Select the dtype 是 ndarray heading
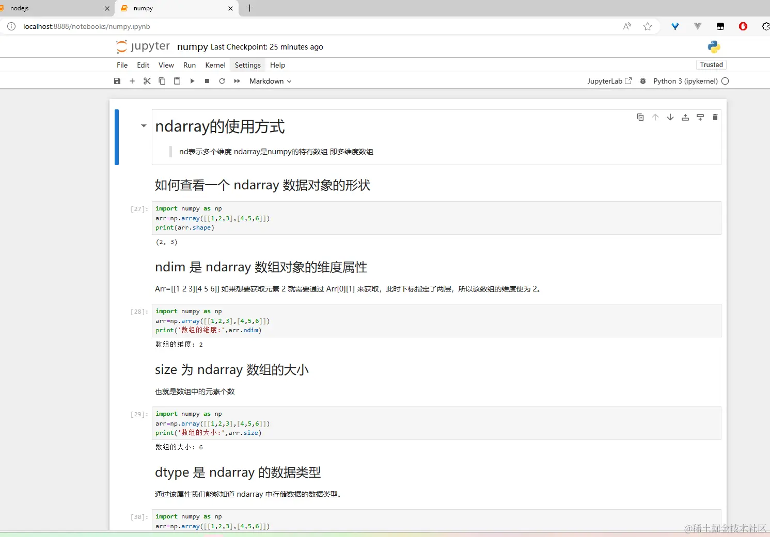770x537 pixels. 238,473
